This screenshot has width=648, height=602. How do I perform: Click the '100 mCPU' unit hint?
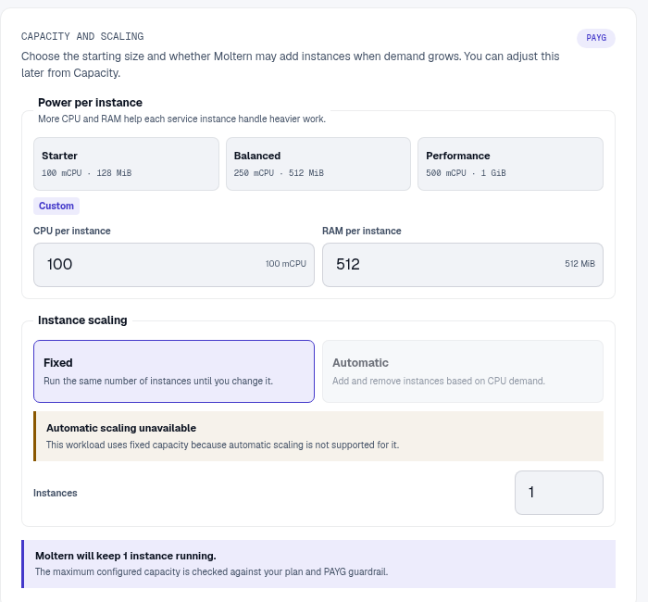[285, 264]
